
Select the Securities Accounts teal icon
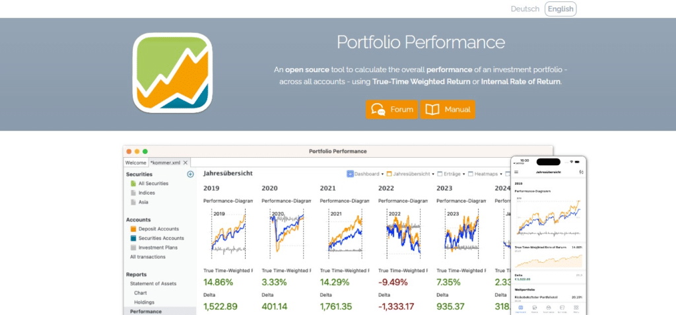coord(133,238)
